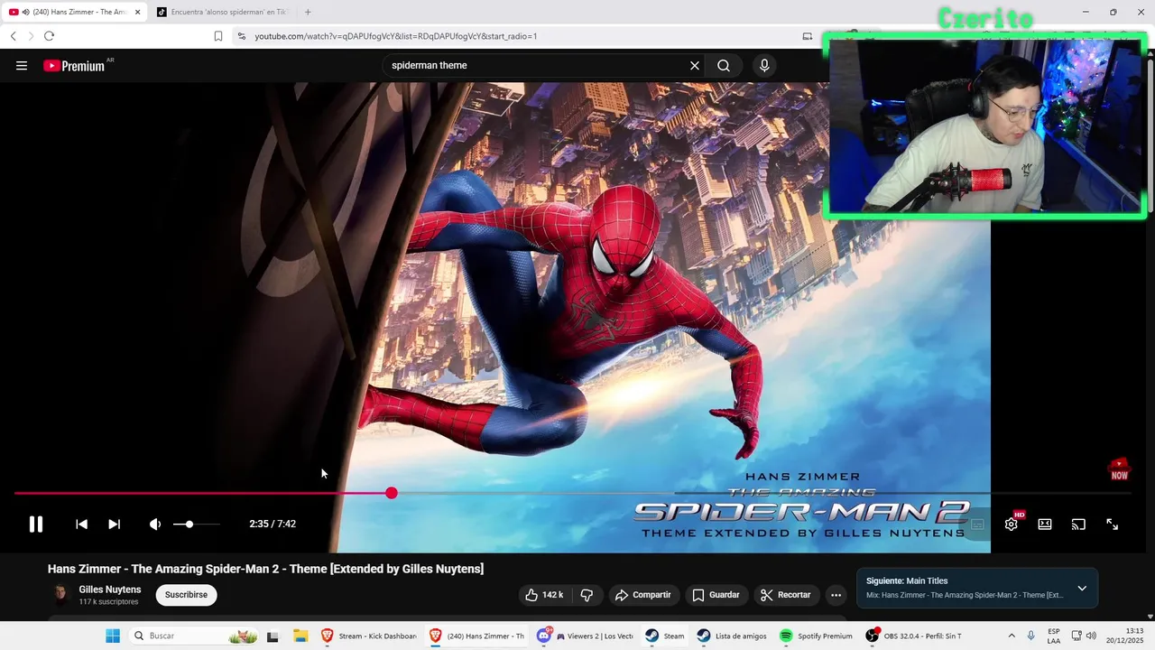Go back in browser history

coord(13,36)
